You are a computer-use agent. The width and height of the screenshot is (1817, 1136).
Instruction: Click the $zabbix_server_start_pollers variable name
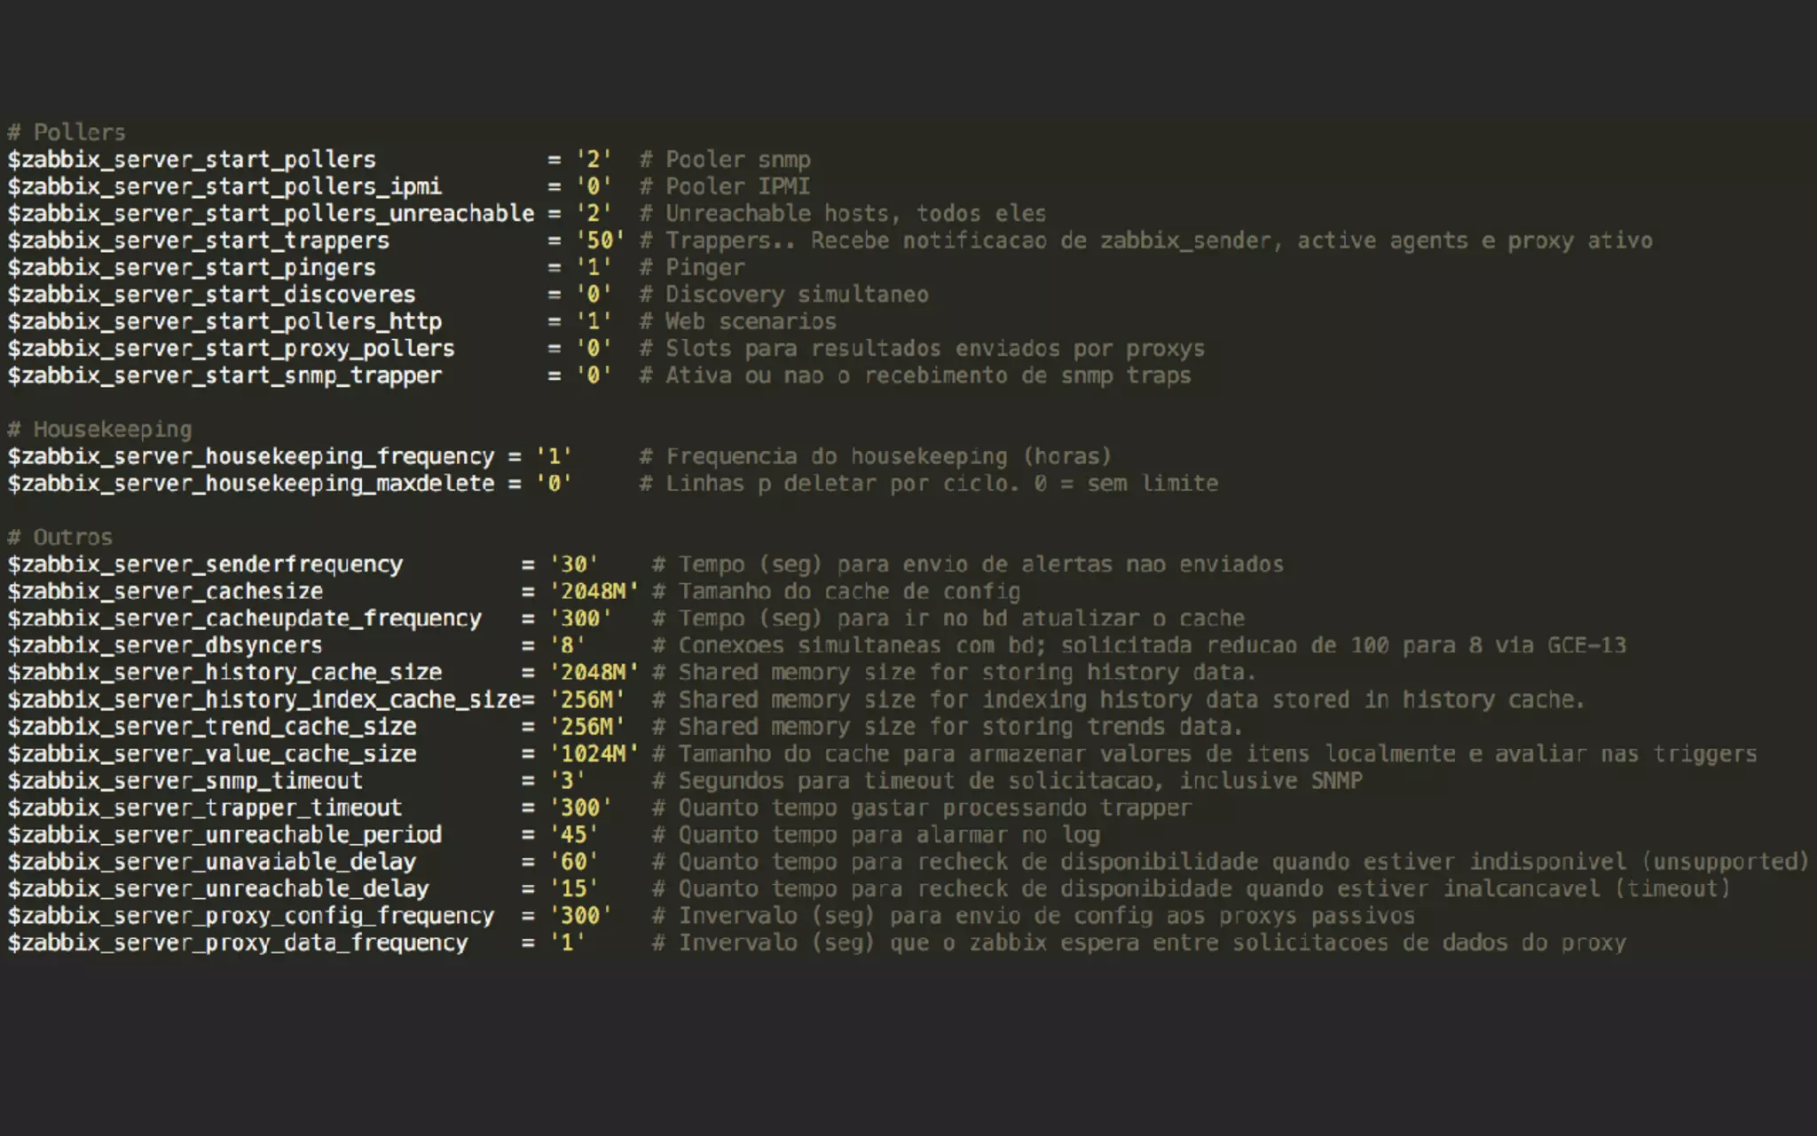coord(192,160)
